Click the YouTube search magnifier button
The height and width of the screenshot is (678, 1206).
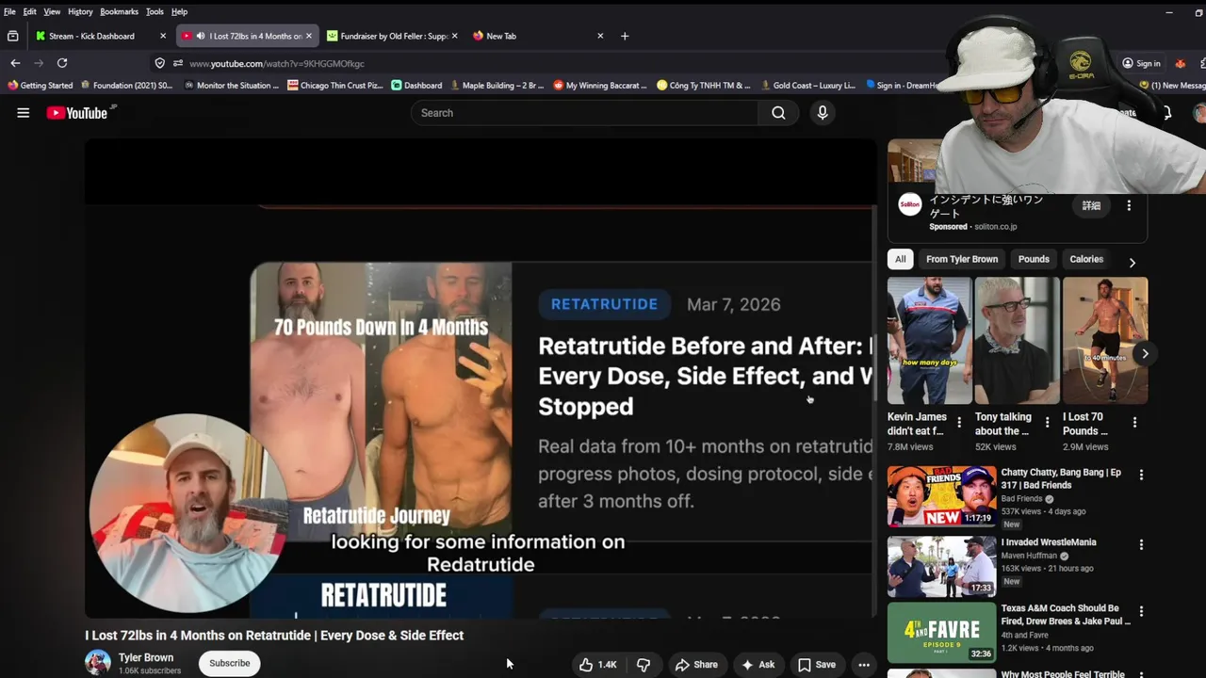pyautogui.click(x=778, y=113)
